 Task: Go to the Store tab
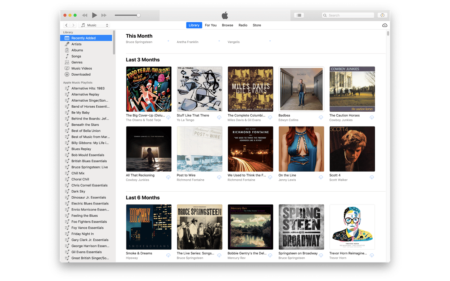(257, 25)
